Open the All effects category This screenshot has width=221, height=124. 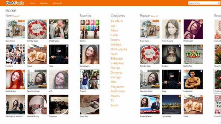coord(117,21)
